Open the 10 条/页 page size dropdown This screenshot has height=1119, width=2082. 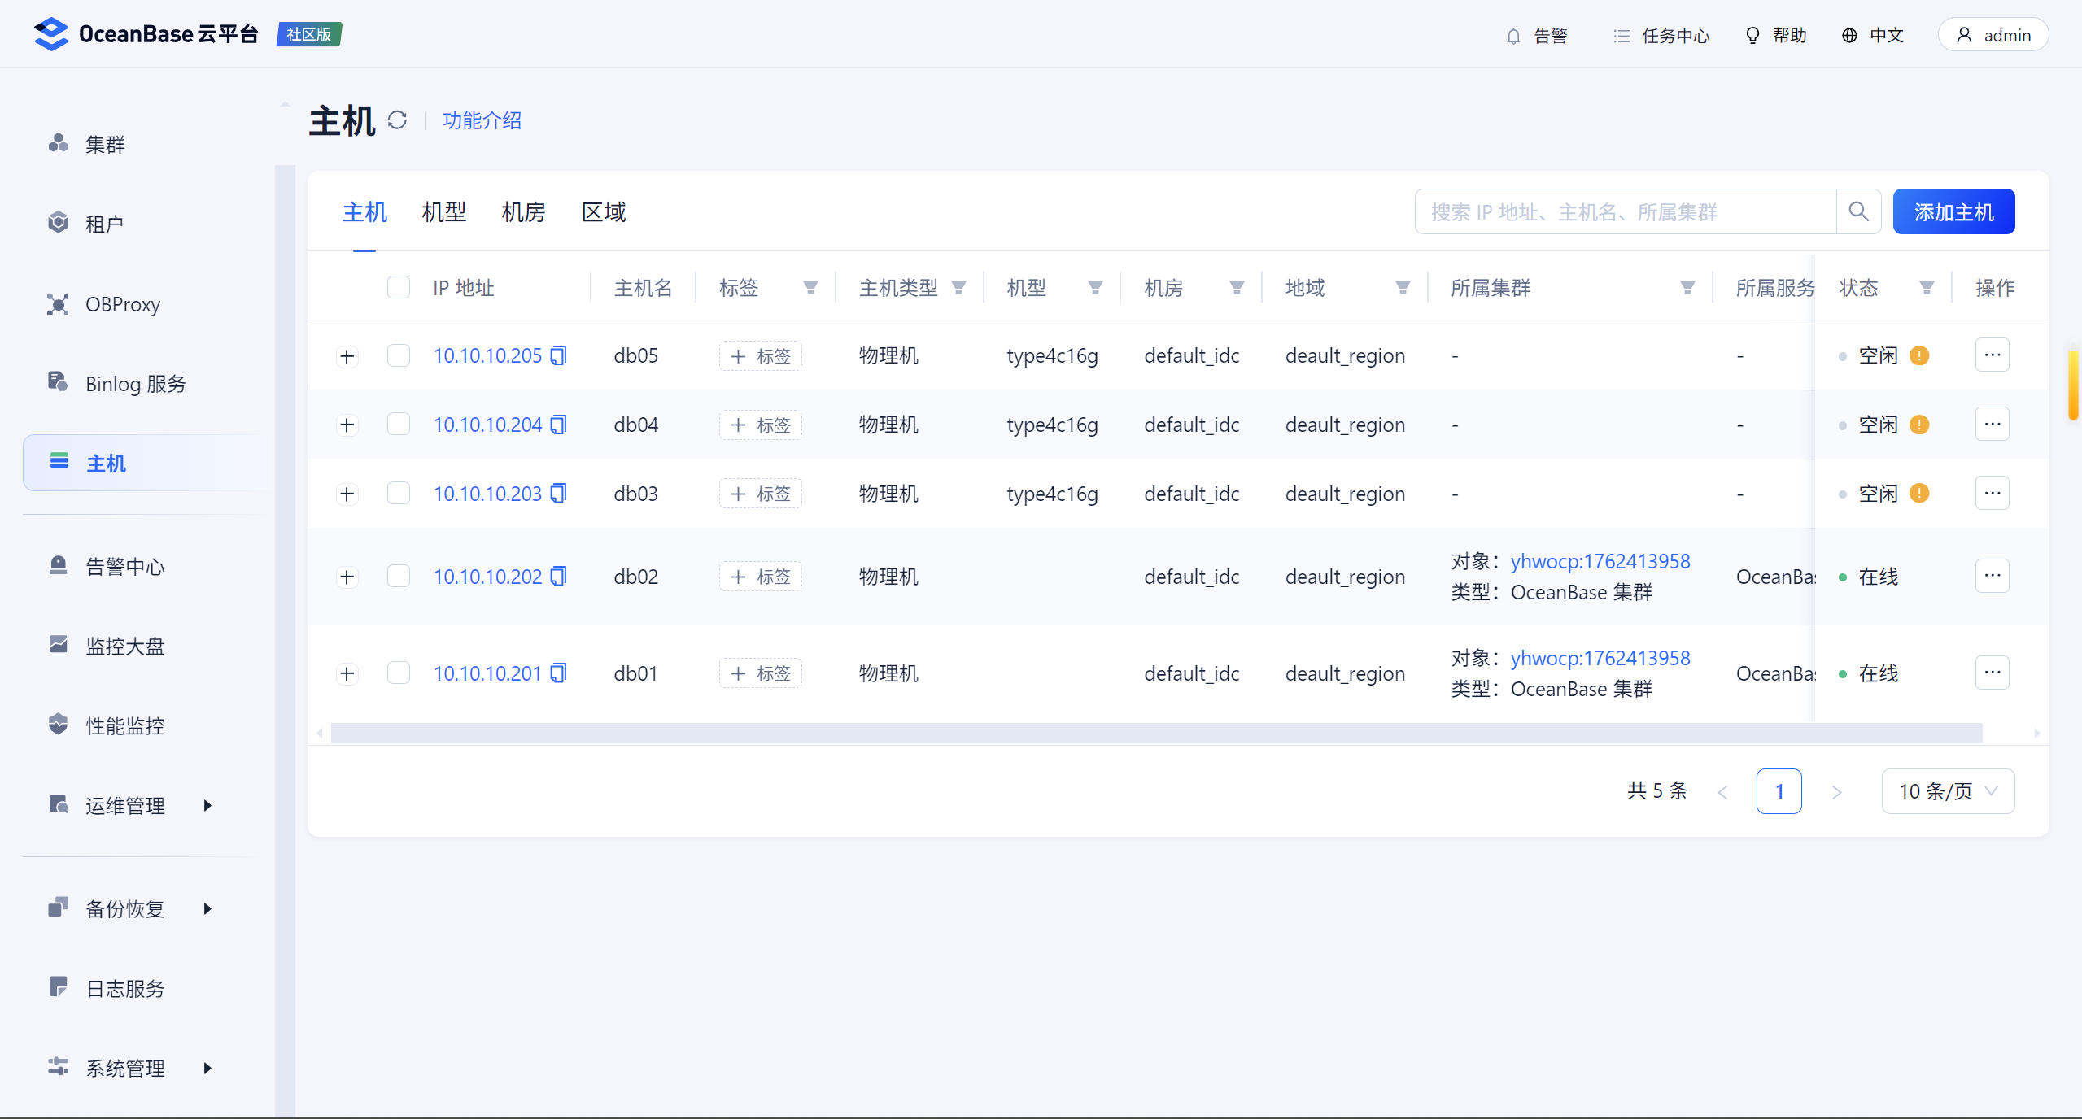pyautogui.click(x=1948, y=791)
